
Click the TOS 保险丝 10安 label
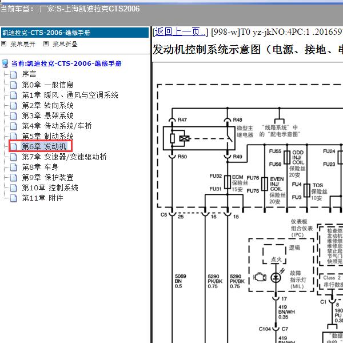tap(319, 192)
